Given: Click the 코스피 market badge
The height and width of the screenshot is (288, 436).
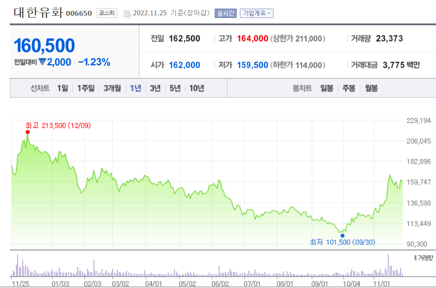Looking at the screenshot, I should (x=107, y=13).
